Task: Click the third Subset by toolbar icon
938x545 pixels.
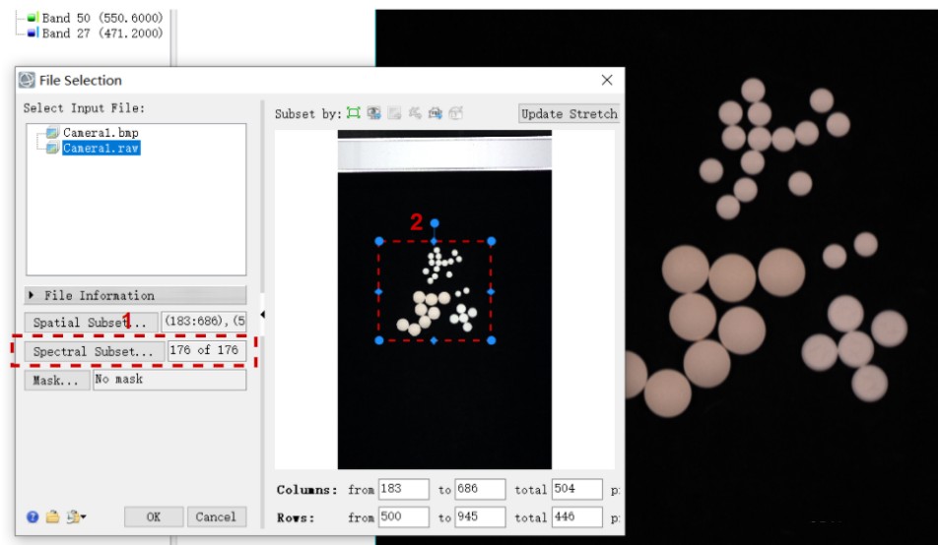Action: pos(394,113)
